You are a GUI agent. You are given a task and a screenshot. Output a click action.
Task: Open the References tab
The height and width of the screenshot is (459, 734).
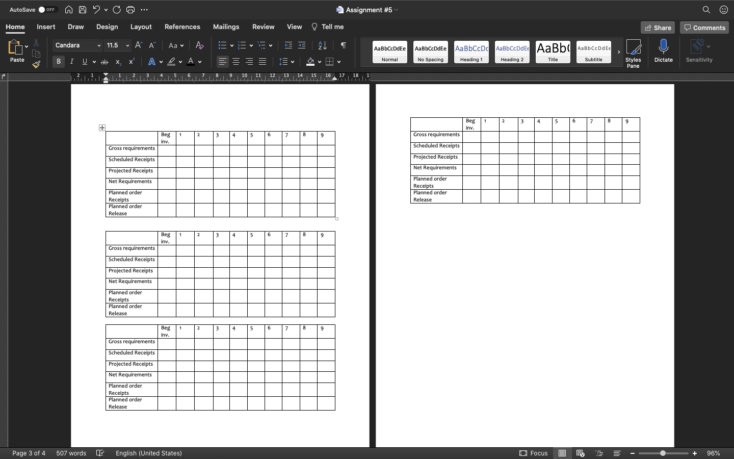tap(182, 27)
